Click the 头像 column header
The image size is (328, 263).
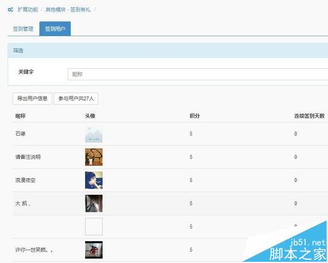click(x=90, y=116)
